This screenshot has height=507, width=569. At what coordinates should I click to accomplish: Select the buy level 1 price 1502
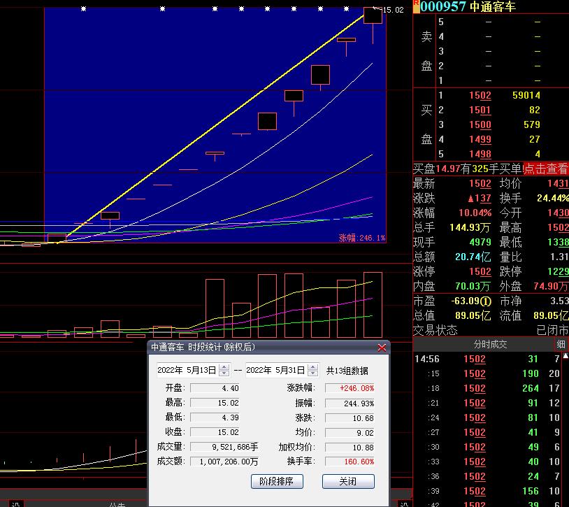tap(480, 96)
